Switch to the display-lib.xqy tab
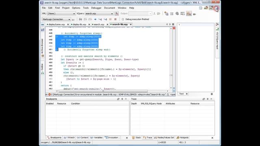260x146 pixels. (x=80, y=24)
